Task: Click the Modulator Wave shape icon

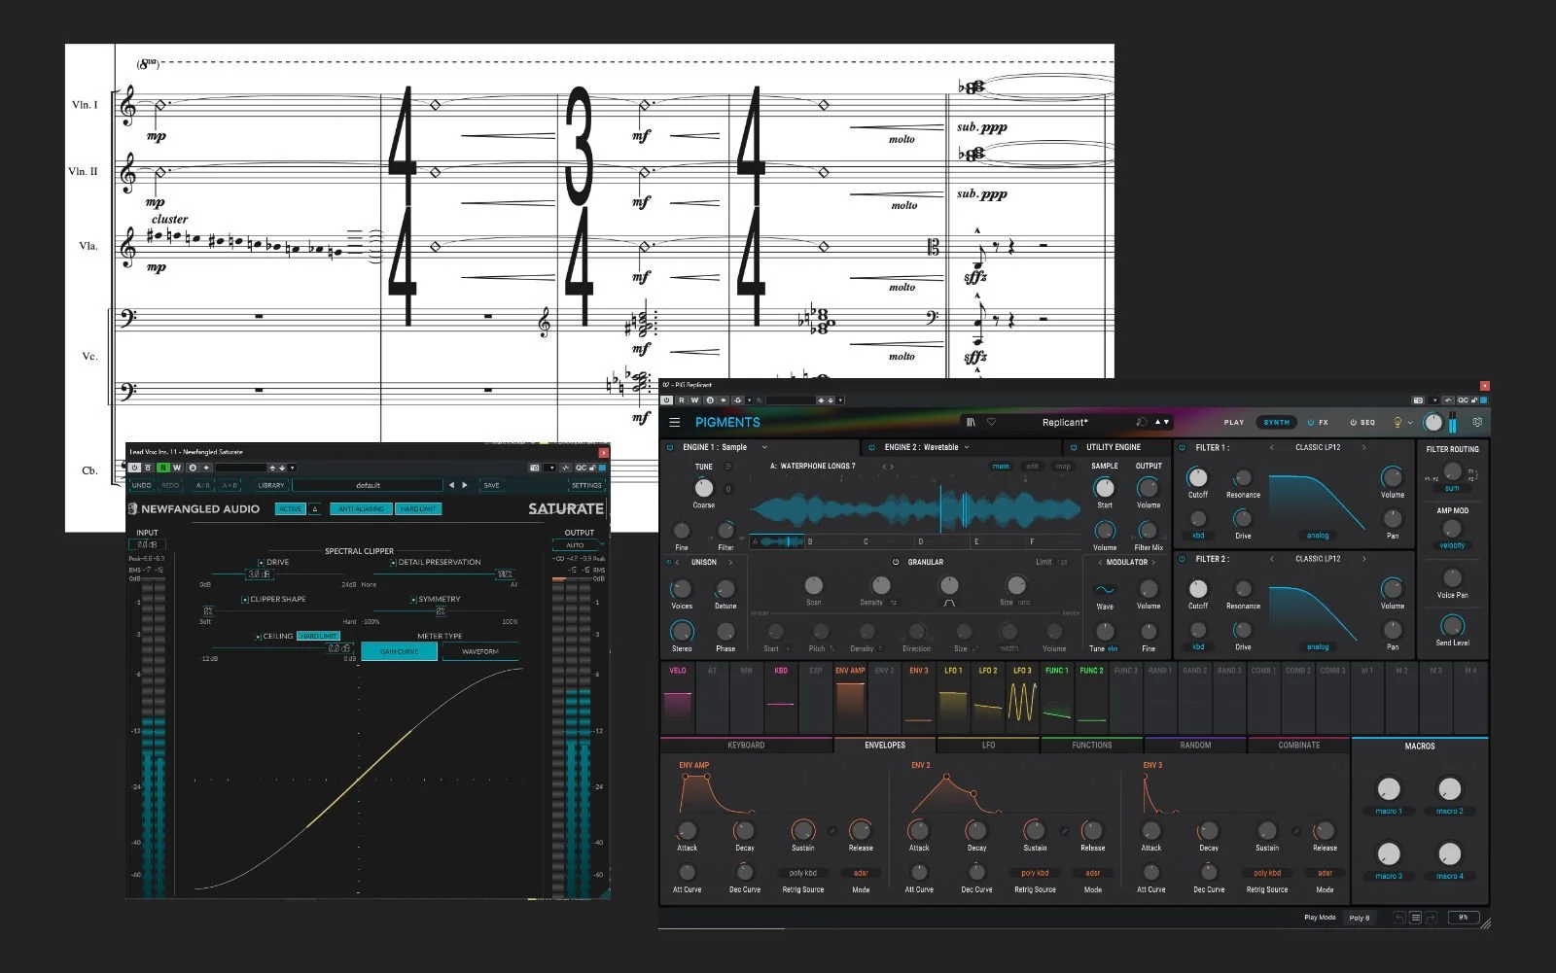Action: tap(1105, 589)
